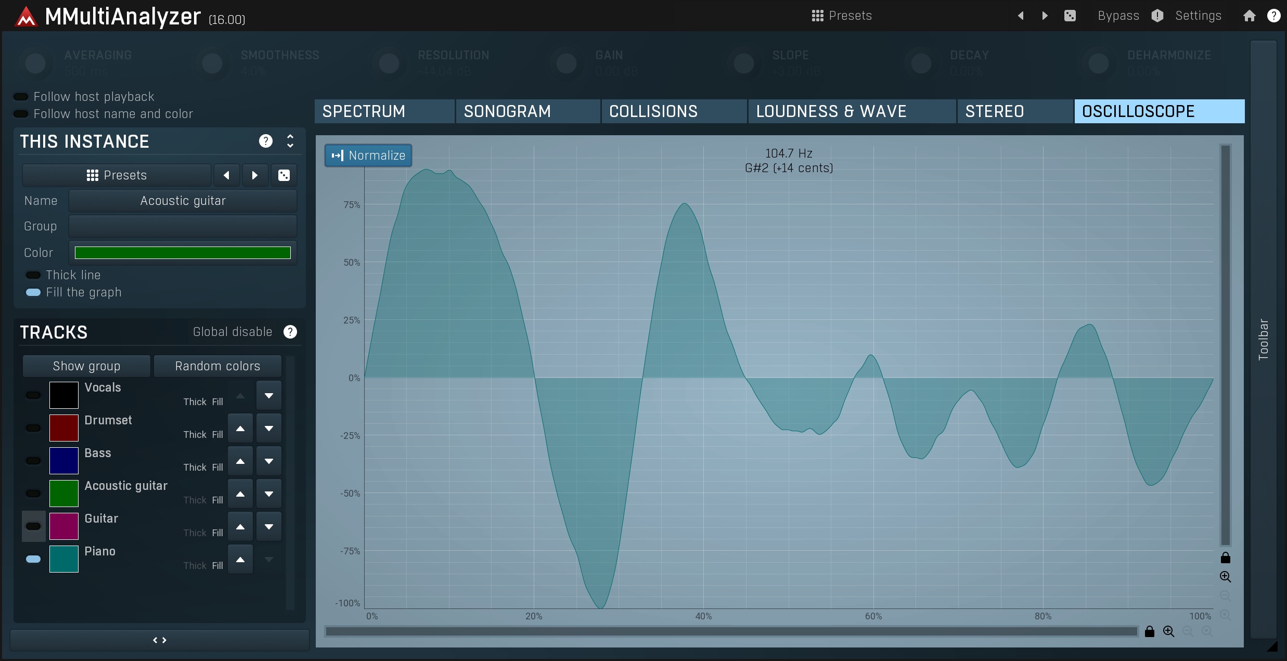Enable Follow host playback

tap(21, 97)
